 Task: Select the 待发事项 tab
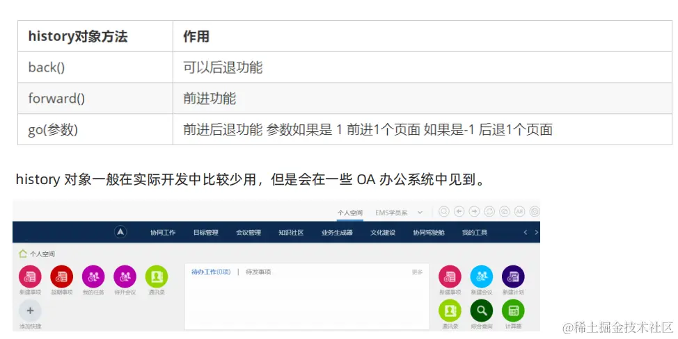258,272
